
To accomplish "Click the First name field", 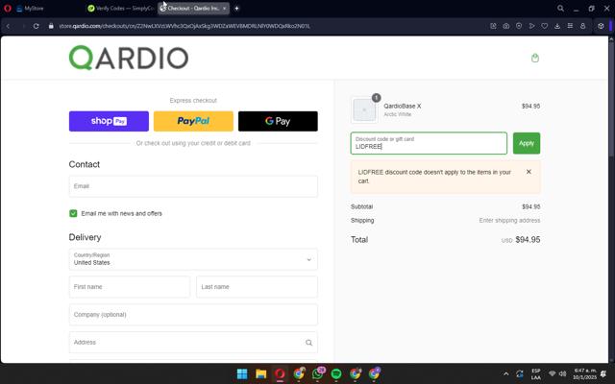I will 130,287.
